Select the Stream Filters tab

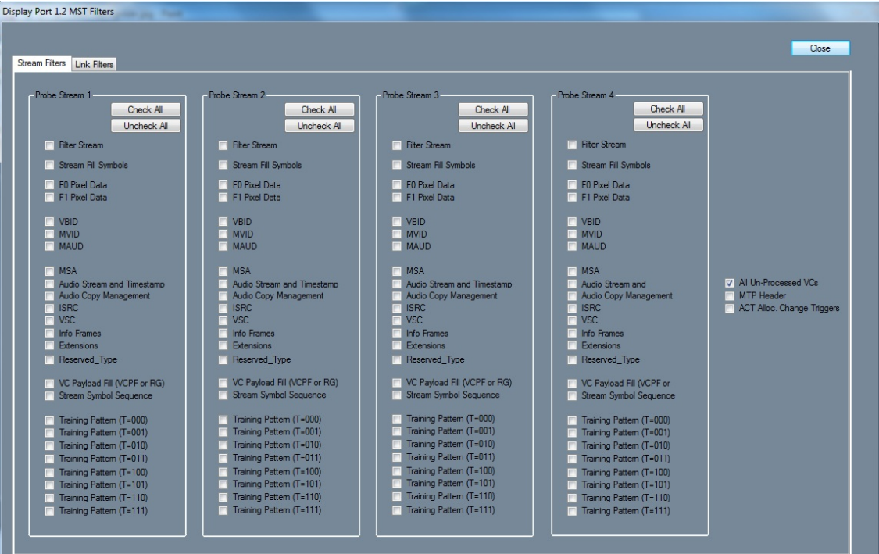pos(41,63)
